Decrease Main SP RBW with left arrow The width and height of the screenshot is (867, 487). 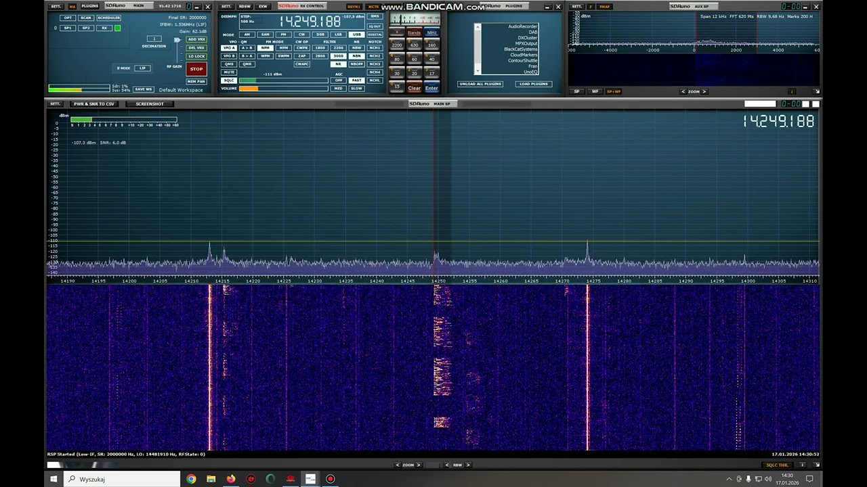coord(448,465)
